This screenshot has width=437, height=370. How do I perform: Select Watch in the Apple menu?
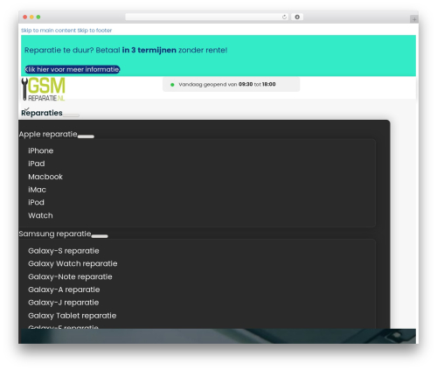tap(40, 215)
